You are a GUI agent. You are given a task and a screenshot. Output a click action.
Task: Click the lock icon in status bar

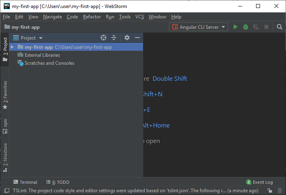(x=270, y=191)
